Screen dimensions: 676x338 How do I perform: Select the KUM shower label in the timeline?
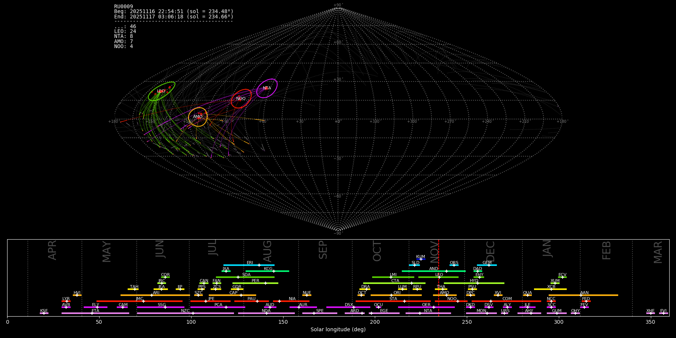pos(421,257)
